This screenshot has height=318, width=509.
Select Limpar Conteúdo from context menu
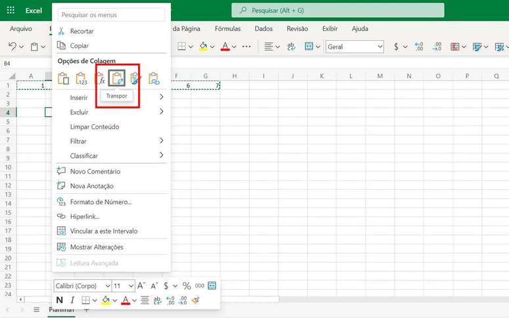tap(94, 127)
